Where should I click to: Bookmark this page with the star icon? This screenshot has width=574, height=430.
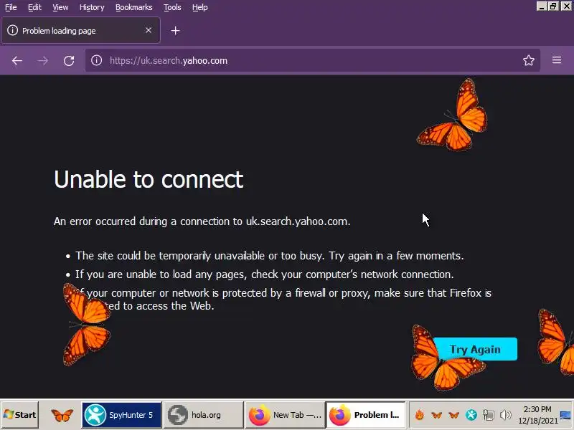[529, 60]
